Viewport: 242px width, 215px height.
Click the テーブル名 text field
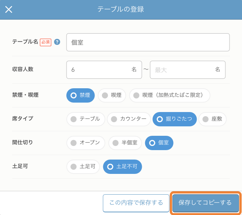click(x=148, y=42)
